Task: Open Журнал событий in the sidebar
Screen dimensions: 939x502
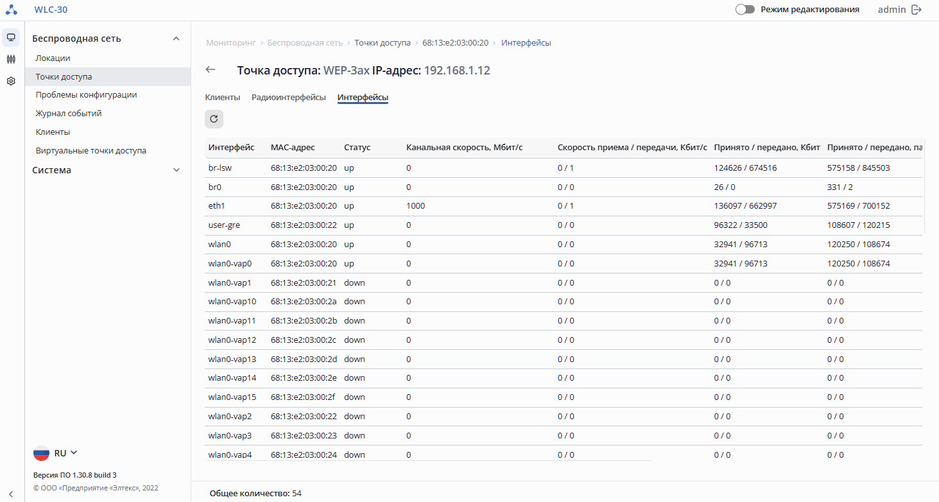Action: [x=69, y=114]
